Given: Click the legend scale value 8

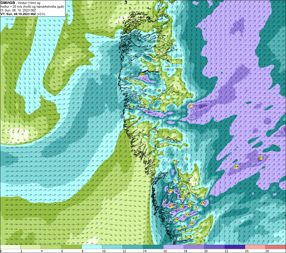Looking at the screenshot, I should pos(83,251).
